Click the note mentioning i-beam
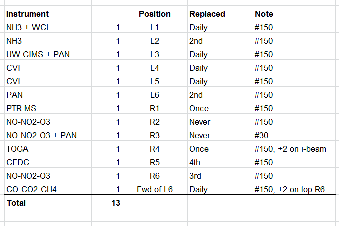339x226 pixels. coord(291,149)
